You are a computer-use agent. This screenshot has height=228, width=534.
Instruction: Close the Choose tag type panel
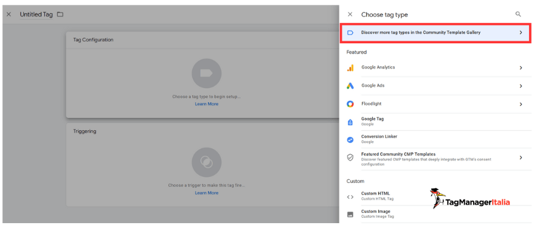pos(350,15)
